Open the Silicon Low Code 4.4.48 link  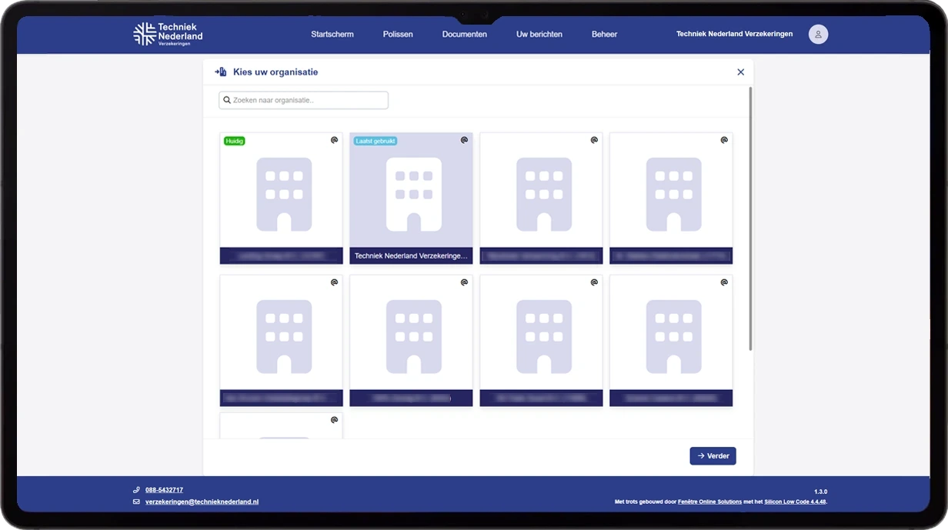click(x=795, y=502)
